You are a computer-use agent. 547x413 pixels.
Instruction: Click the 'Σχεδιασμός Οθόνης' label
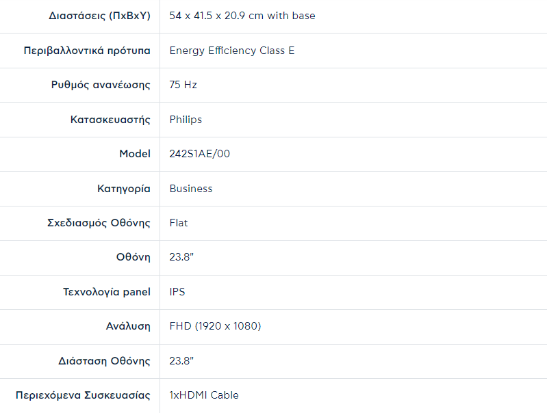tap(99, 223)
